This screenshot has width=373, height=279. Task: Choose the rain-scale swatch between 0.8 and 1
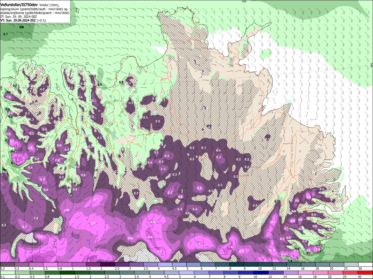tap(52, 273)
